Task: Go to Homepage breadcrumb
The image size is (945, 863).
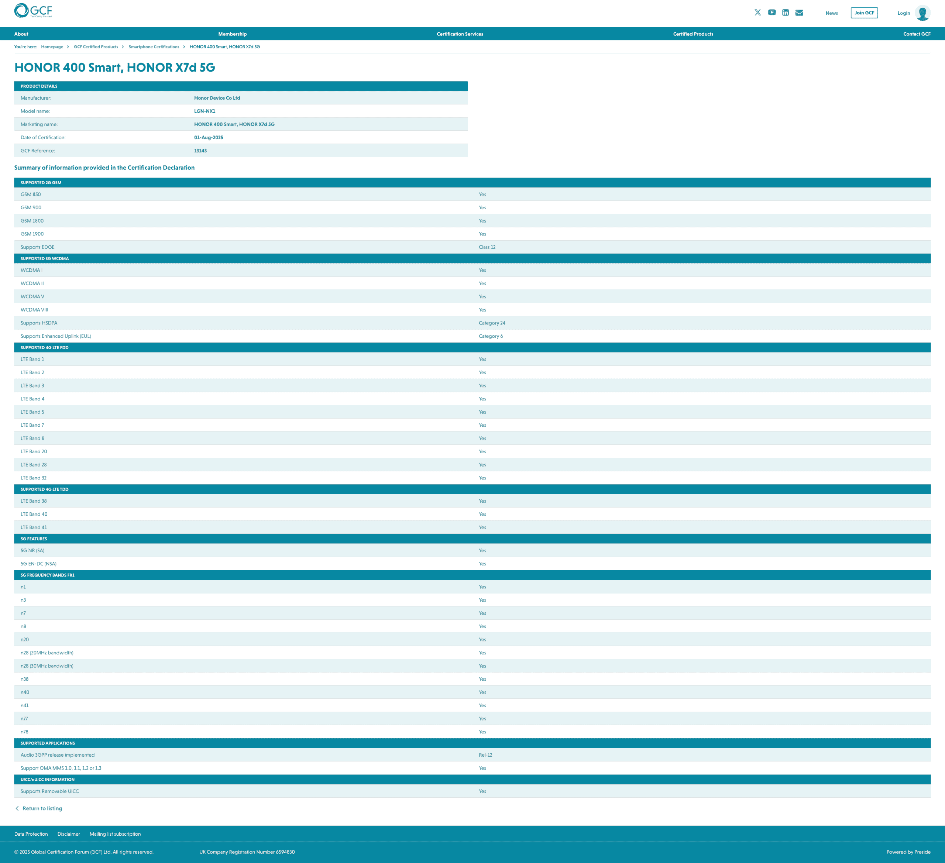Action: click(x=52, y=47)
